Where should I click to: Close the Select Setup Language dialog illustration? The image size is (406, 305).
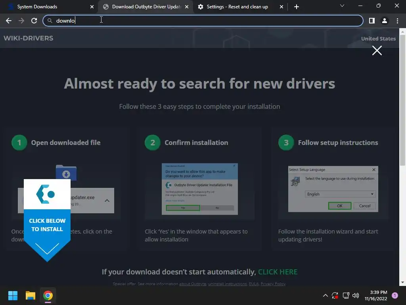[373, 170]
